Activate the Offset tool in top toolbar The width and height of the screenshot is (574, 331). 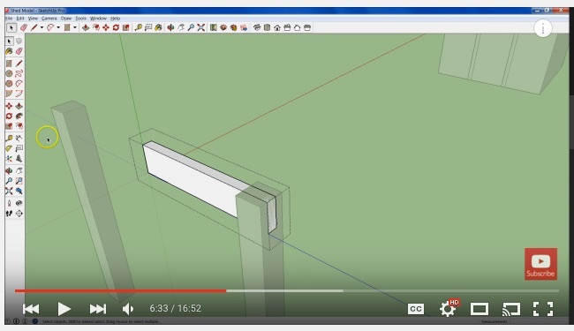(96, 27)
